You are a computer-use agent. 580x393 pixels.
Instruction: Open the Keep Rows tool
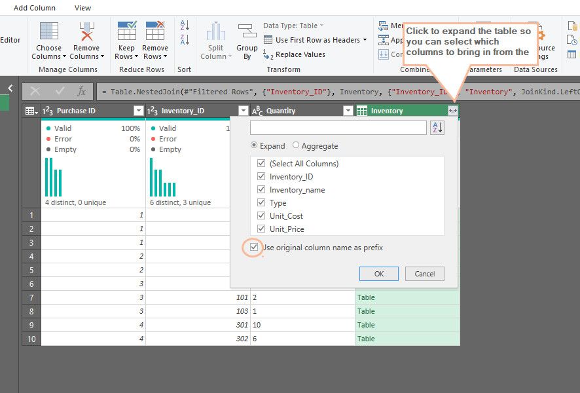click(126, 41)
